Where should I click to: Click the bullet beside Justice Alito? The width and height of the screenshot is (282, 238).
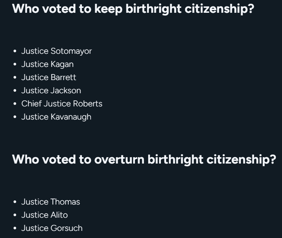15,215
